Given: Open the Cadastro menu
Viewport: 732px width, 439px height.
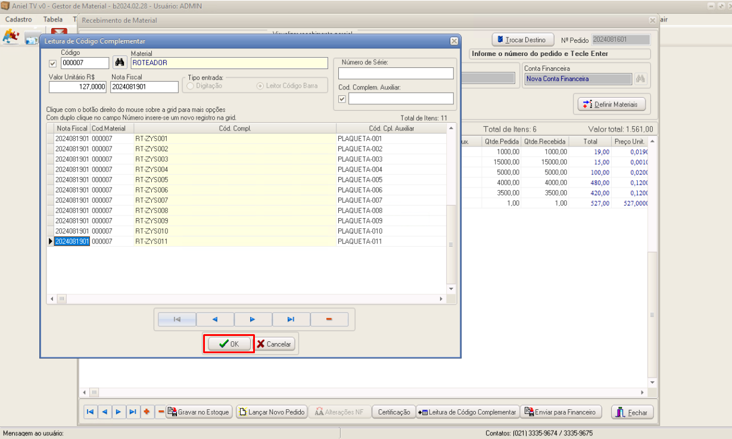Looking at the screenshot, I should pyautogui.click(x=18, y=19).
